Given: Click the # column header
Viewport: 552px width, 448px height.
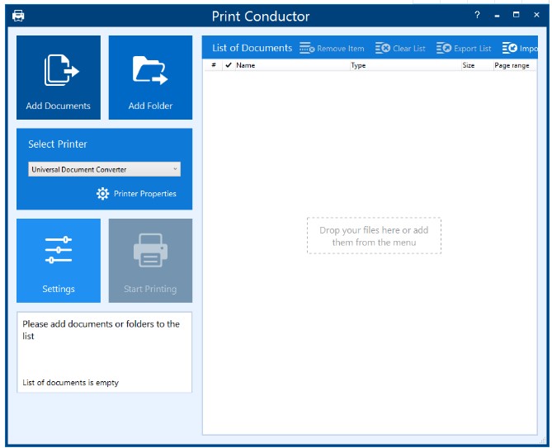Looking at the screenshot, I should point(214,65).
